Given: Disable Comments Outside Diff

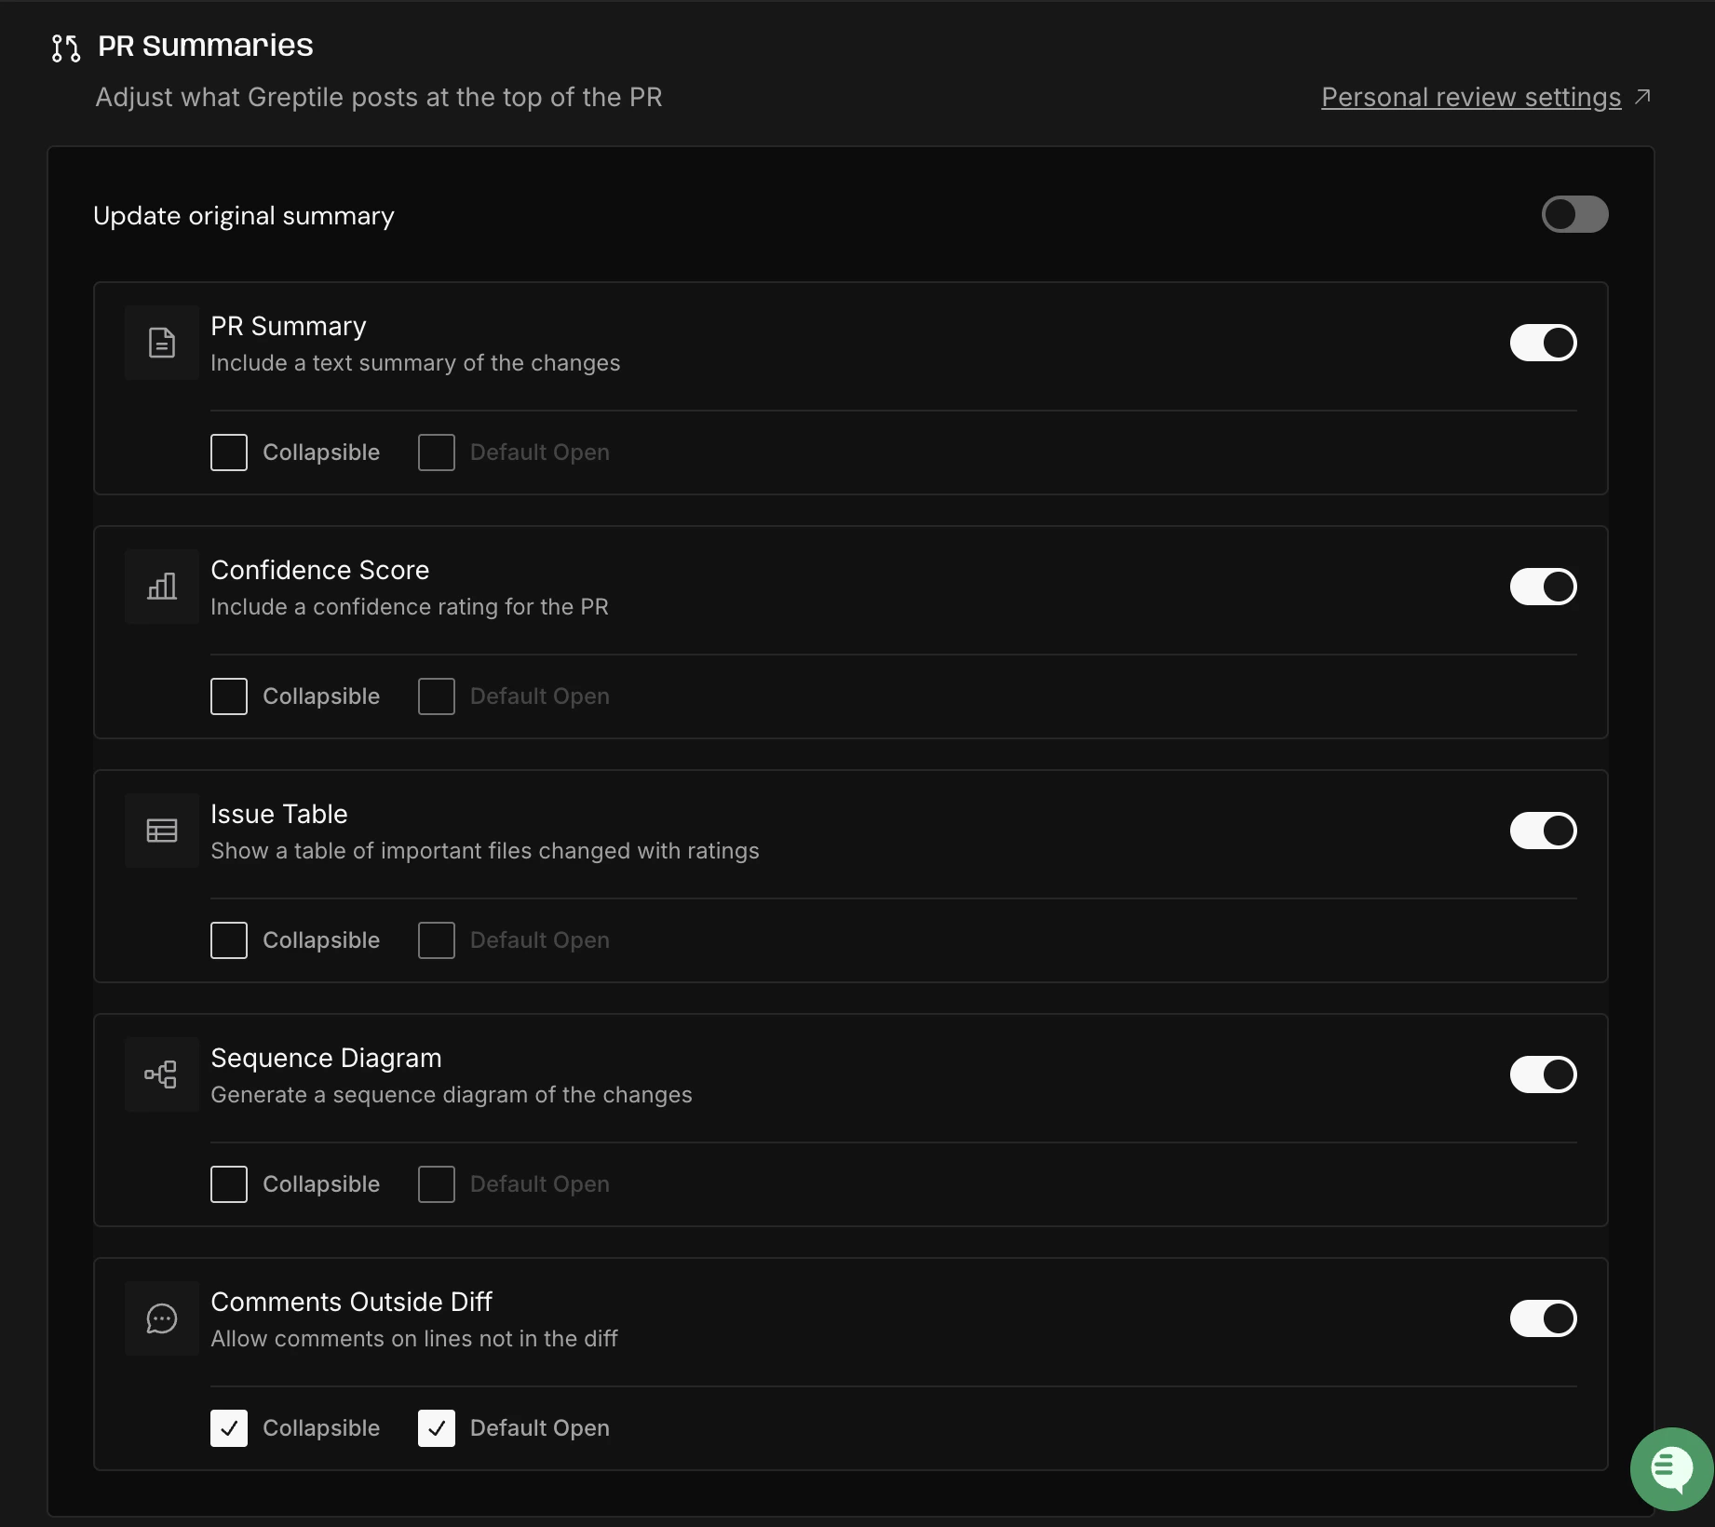Looking at the screenshot, I should click(x=1543, y=1318).
